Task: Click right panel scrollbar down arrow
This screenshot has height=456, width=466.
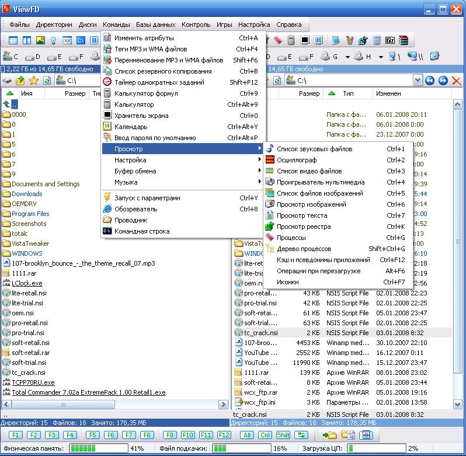Action: tap(457, 404)
